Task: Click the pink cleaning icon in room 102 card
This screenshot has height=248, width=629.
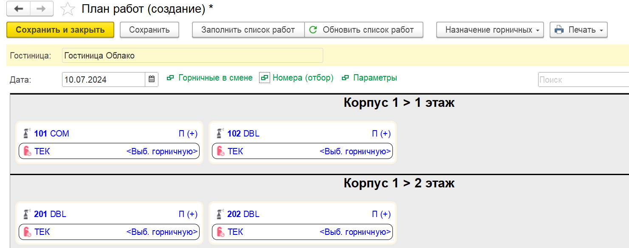Action: click(x=220, y=151)
